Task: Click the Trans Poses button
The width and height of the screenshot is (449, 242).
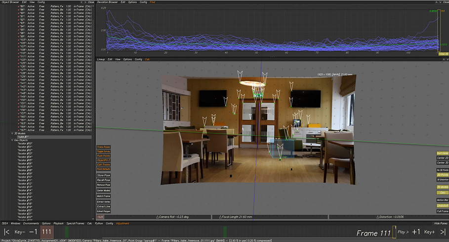Action: (103, 147)
